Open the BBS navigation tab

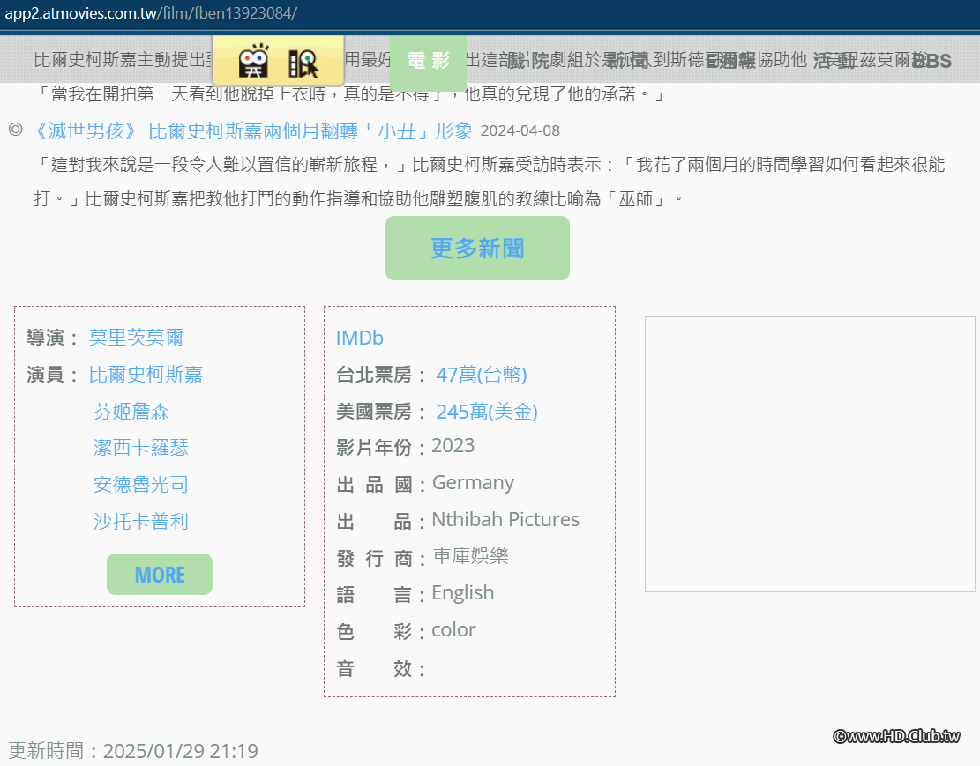[931, 61]
